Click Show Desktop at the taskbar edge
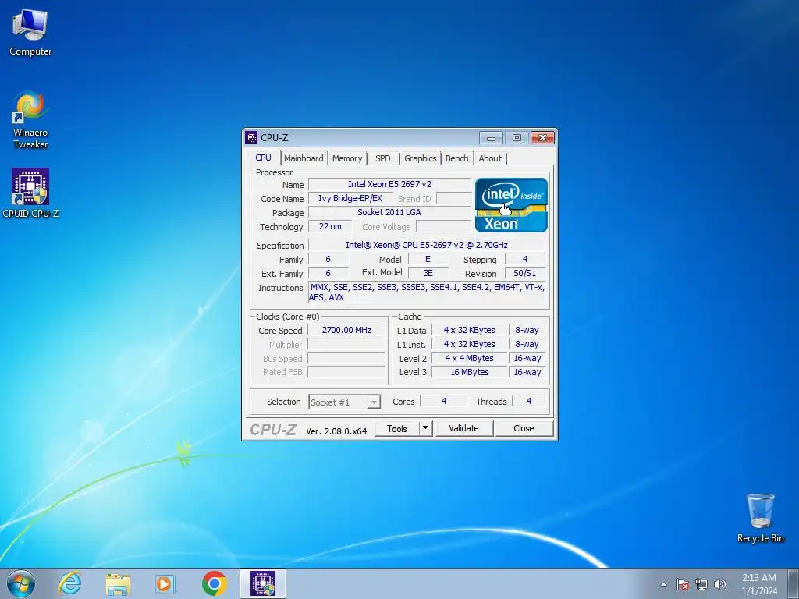 pyautogui.click(x=794, y=583)
